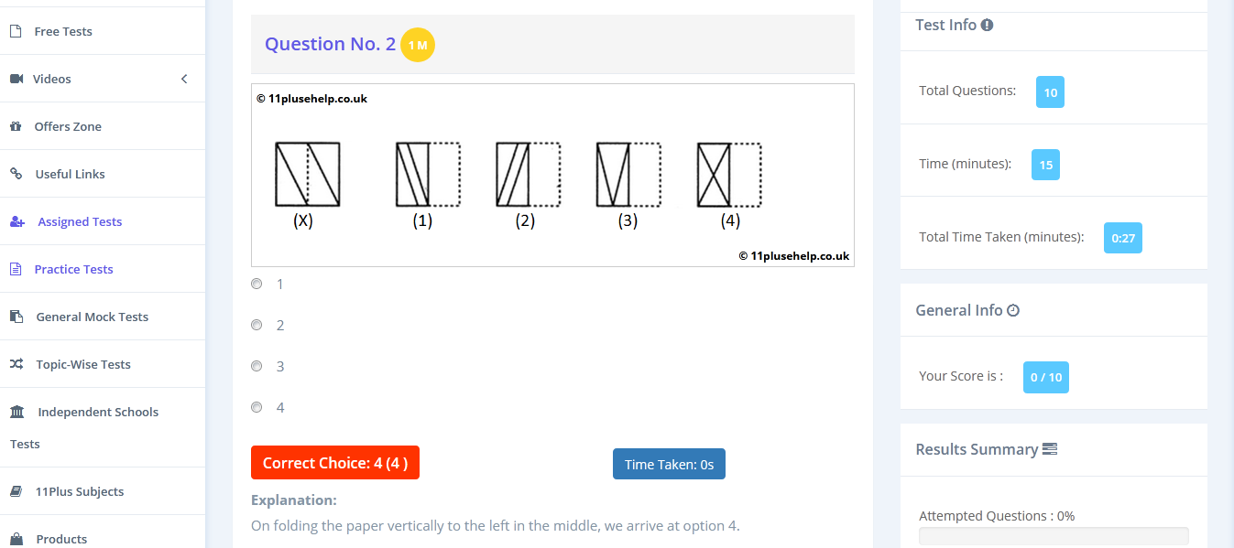Click the Time Taken button
The height and width of the screenshot is (548, 1234).
coord(669,465)
